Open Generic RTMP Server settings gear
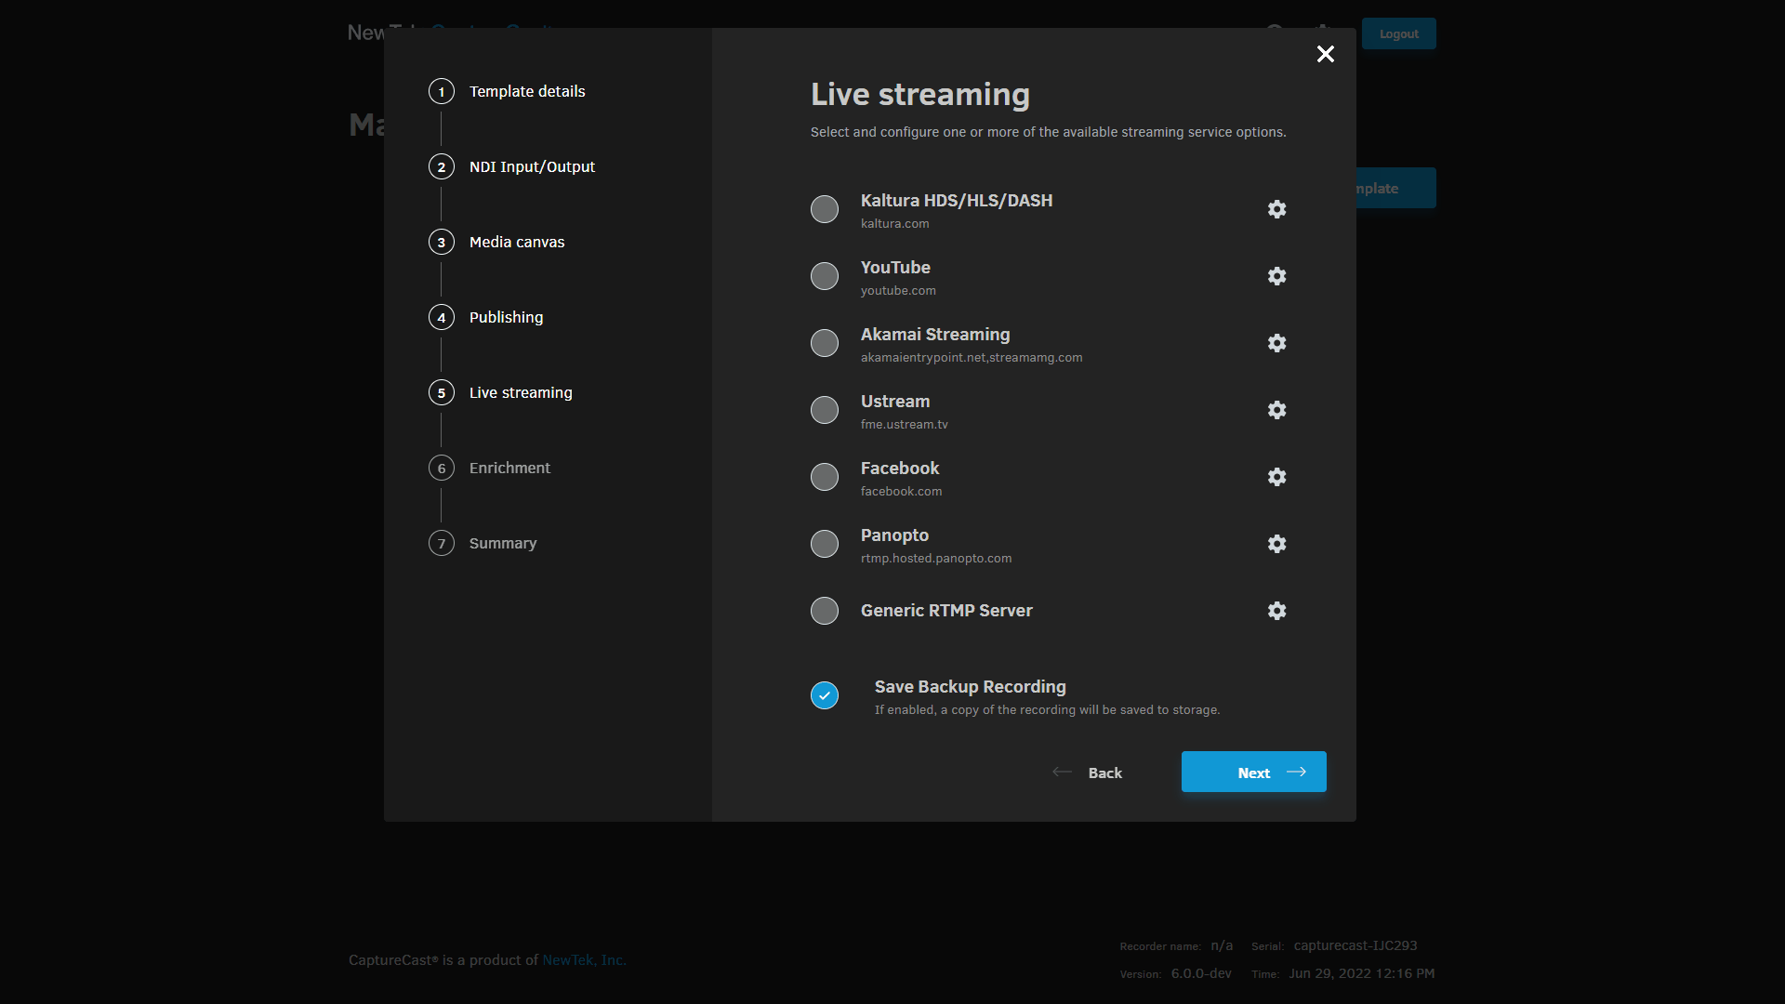This screenshot has width=1785, height=1004. pos(1276,611)
